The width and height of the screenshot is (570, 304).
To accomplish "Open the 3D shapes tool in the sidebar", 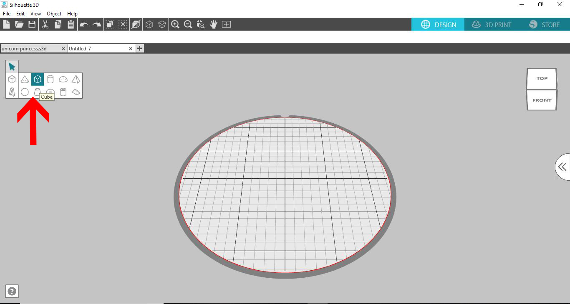I will pyautogui.click(x=12, y=79).
